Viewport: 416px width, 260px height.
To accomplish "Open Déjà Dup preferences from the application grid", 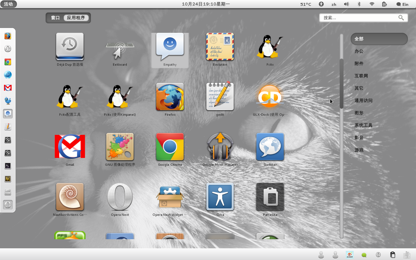I will point(70,47).
